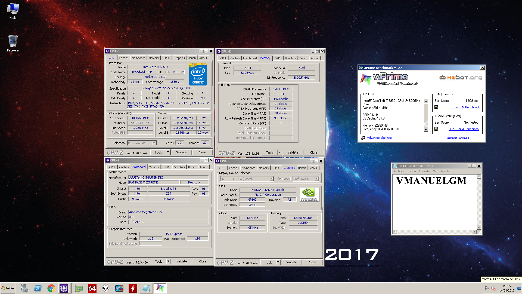Image resolution: width=522 pixels, height=294 pixels.
Task: Click the hwbot.org logo in wPrime
Action: click(x=460, y=78)
